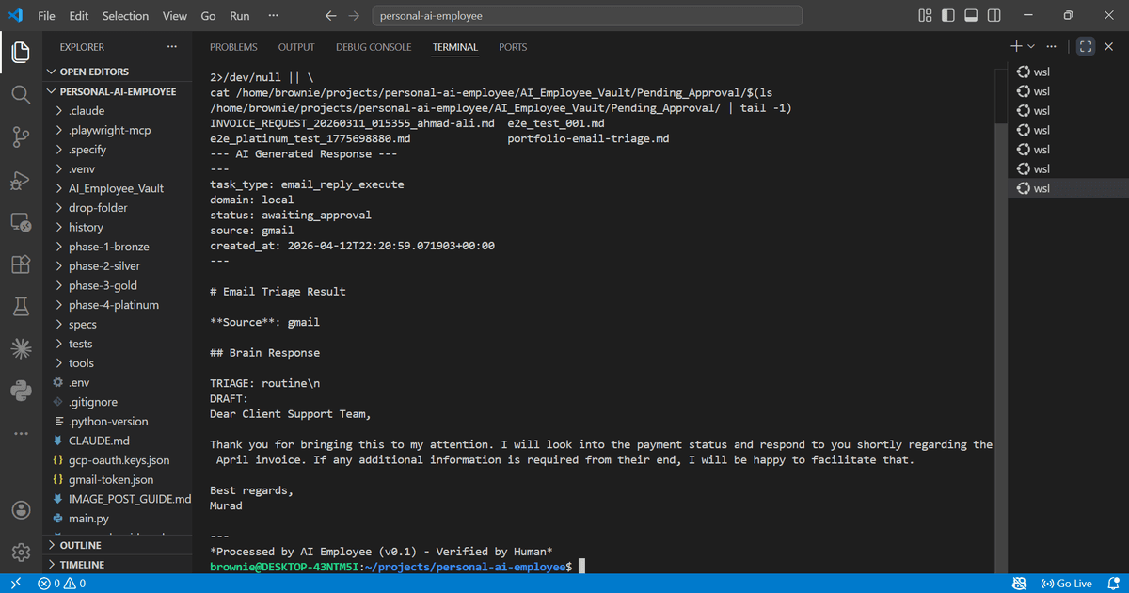Expand the AI_Employee_Vault folder
The height and width of the screenshot is (593, 1129).
pyautogui.click(x=116, y=188)
